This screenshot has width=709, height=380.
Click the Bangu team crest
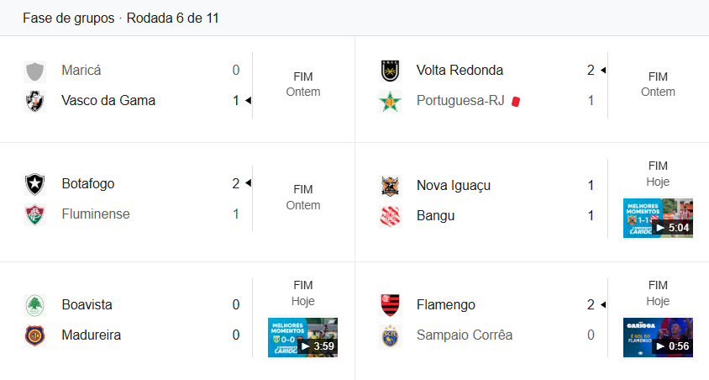pos(390,216)
